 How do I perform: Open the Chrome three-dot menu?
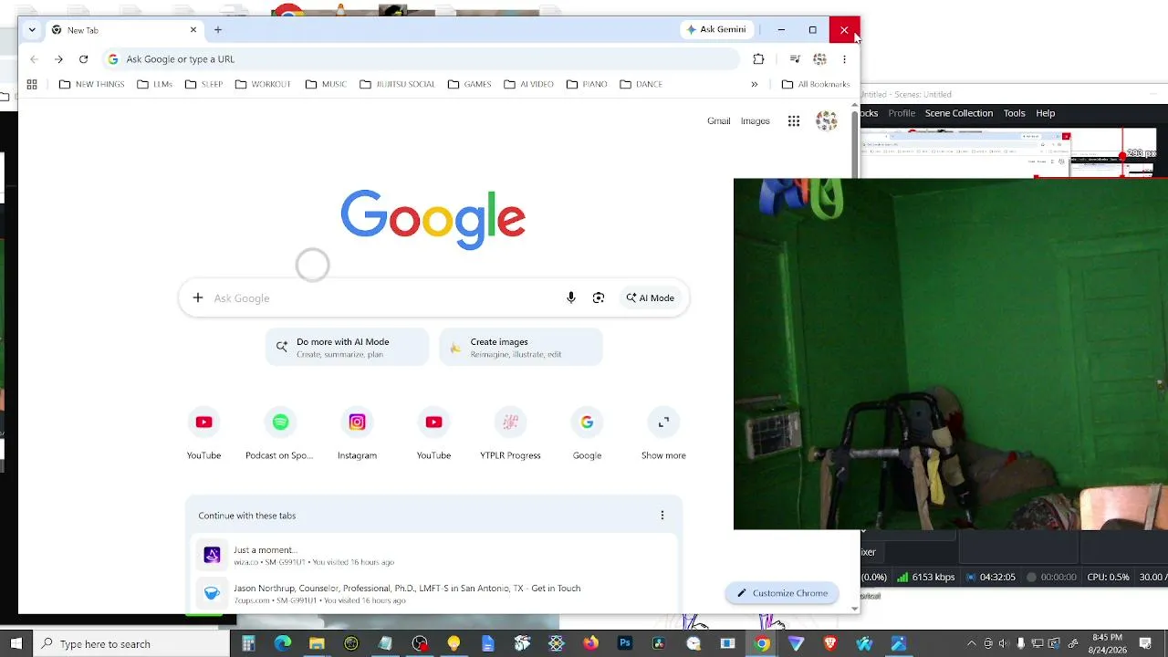[844, 59]
